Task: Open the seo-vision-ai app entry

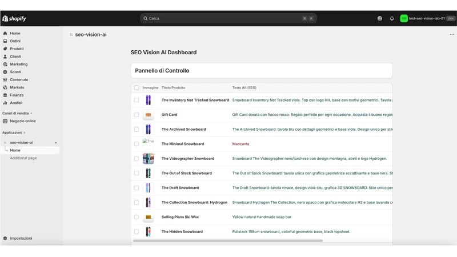Action: coord(21,143)
